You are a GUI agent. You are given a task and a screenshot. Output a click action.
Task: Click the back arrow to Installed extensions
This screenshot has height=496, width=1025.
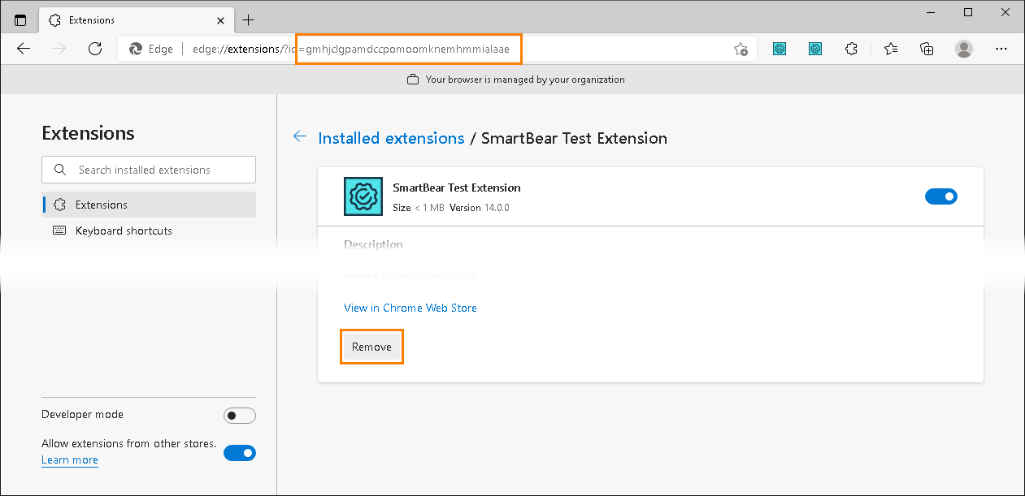[299, 136]
